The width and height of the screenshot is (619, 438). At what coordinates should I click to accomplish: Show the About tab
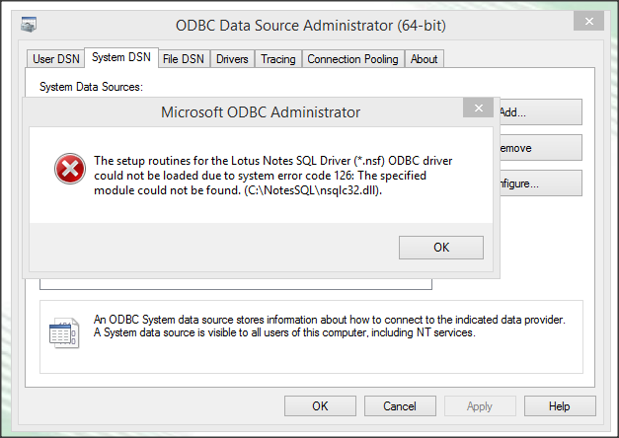[424, 59]
